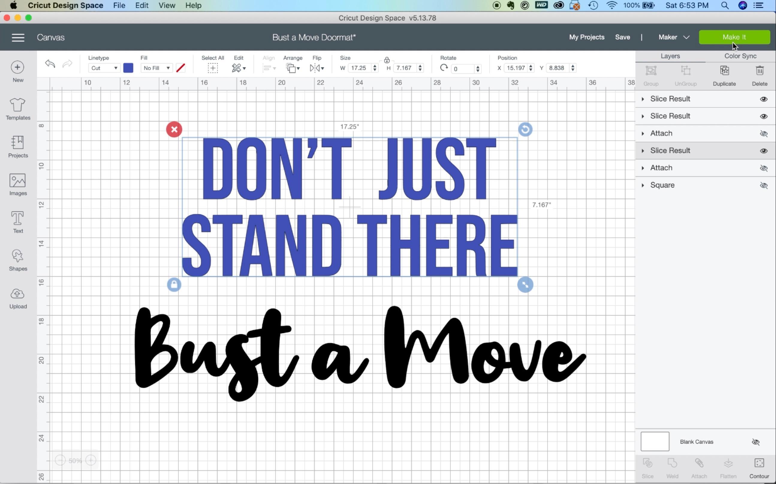Open the View menu

coord(167,5)
